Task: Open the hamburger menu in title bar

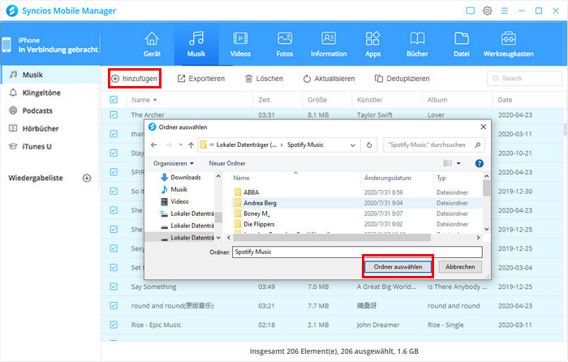Action: (504, 11)
